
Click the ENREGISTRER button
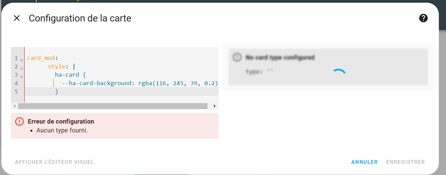point(405,162)
